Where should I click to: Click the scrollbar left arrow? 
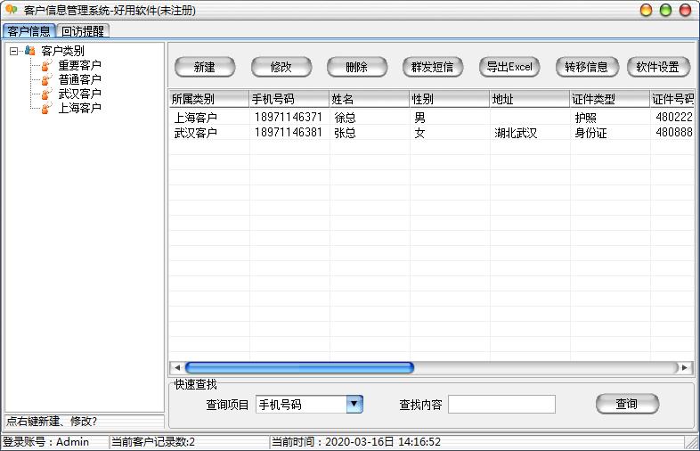coord(177,368)
